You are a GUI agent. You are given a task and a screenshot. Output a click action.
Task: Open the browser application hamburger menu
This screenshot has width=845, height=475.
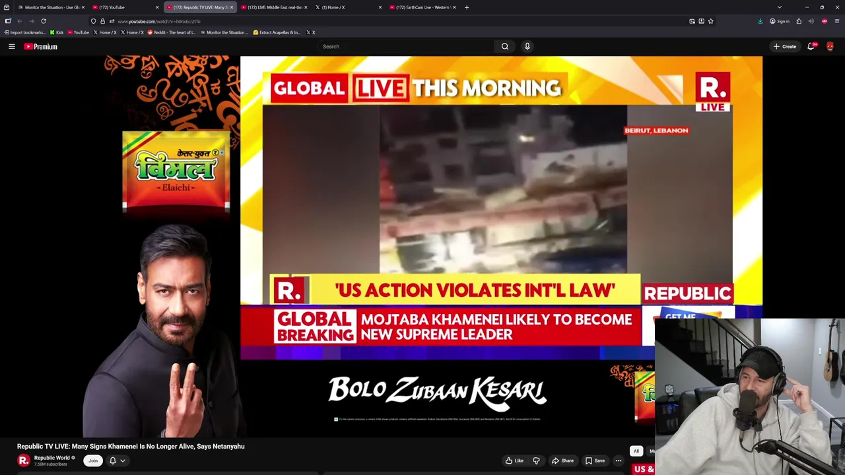(837, 21)
